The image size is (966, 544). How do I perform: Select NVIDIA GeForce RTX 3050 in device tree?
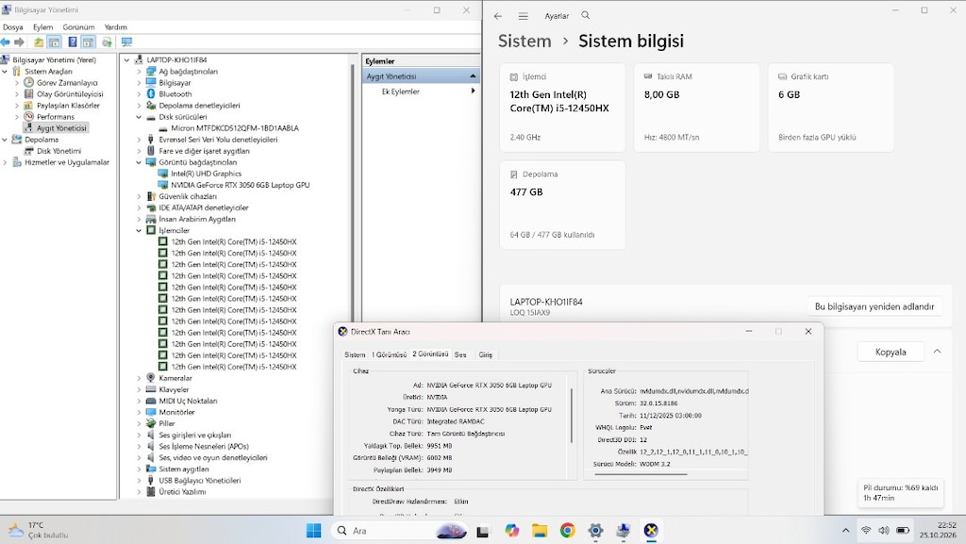point(240,185)
